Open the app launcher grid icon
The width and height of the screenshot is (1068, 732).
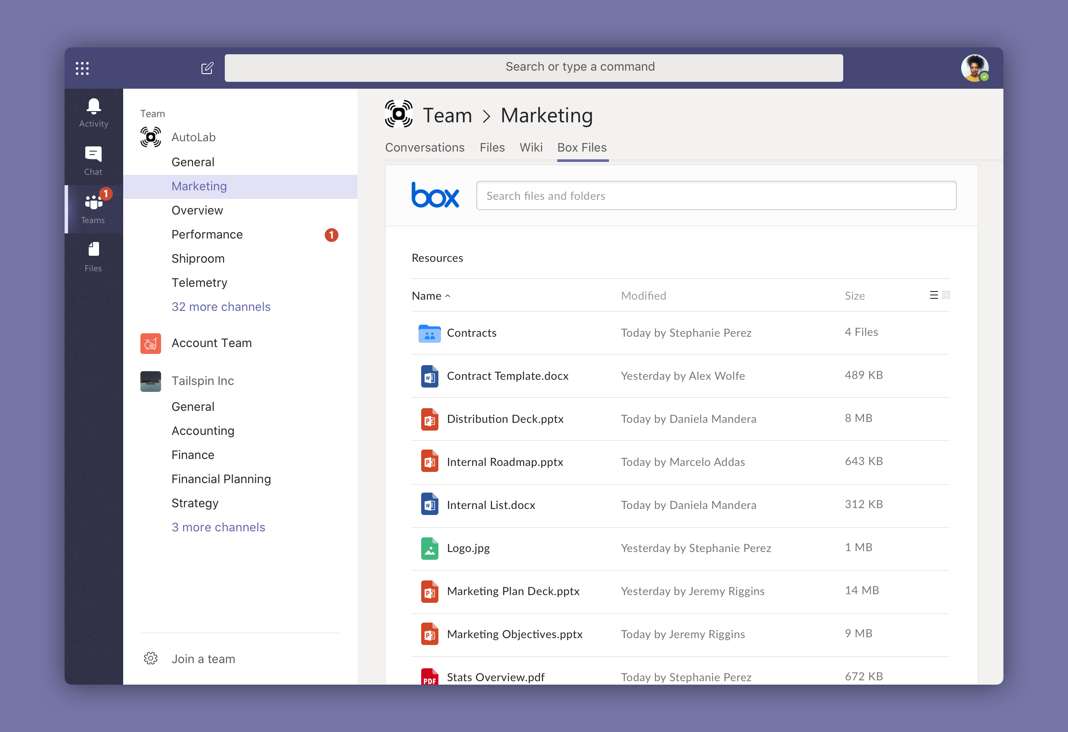click(x=82, y=68)
